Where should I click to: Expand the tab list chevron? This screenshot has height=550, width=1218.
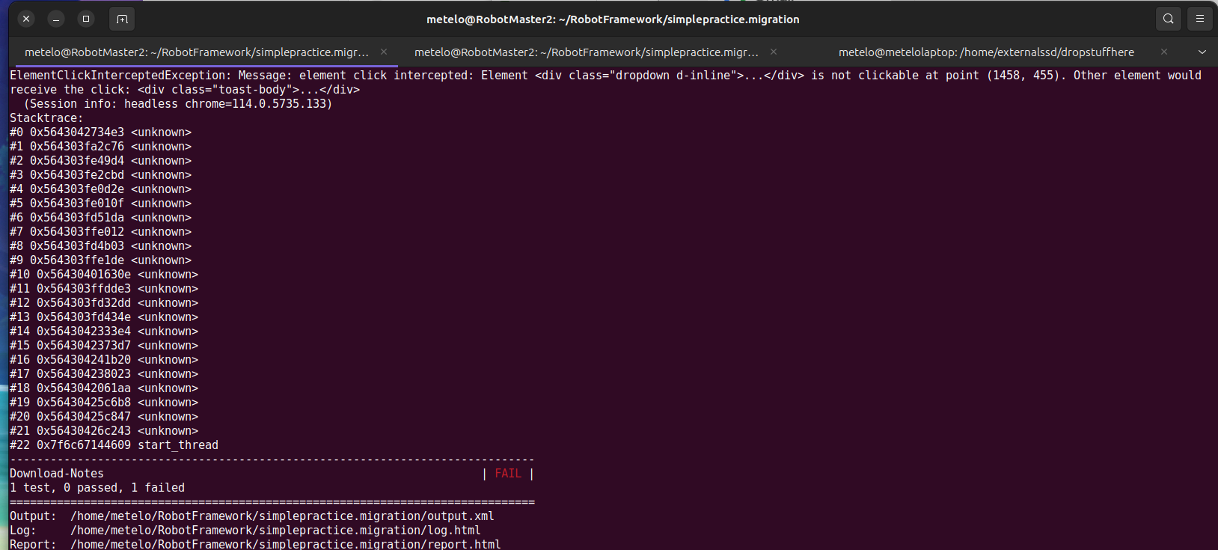1202,52
